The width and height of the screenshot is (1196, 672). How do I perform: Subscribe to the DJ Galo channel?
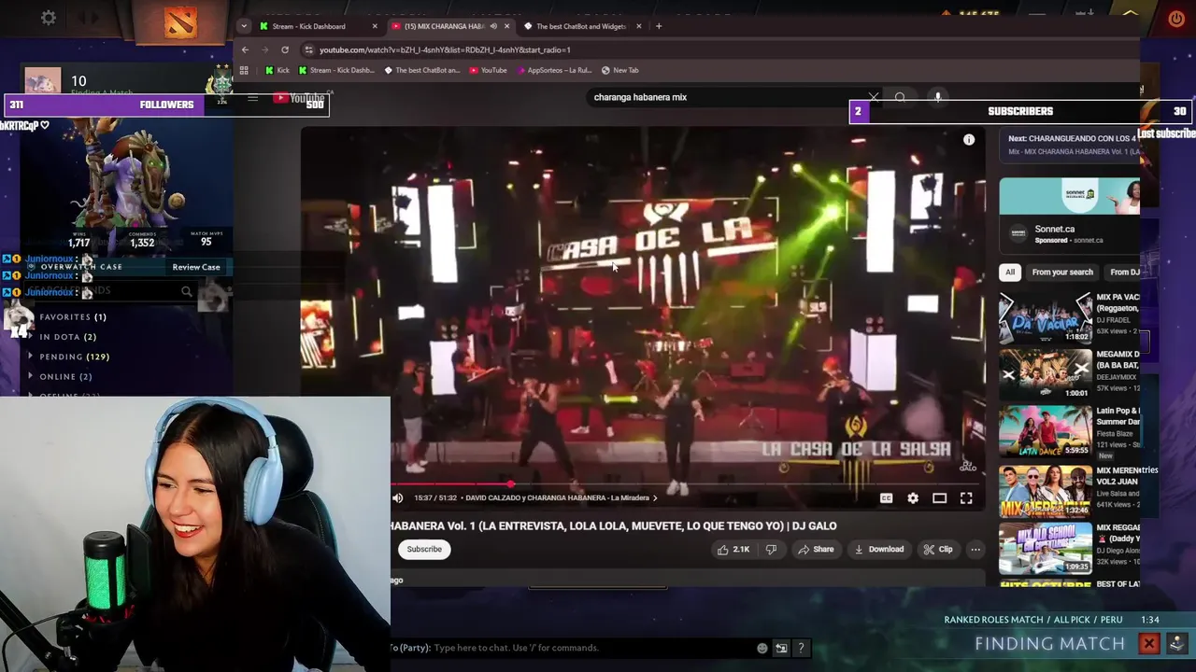point(424,549)
